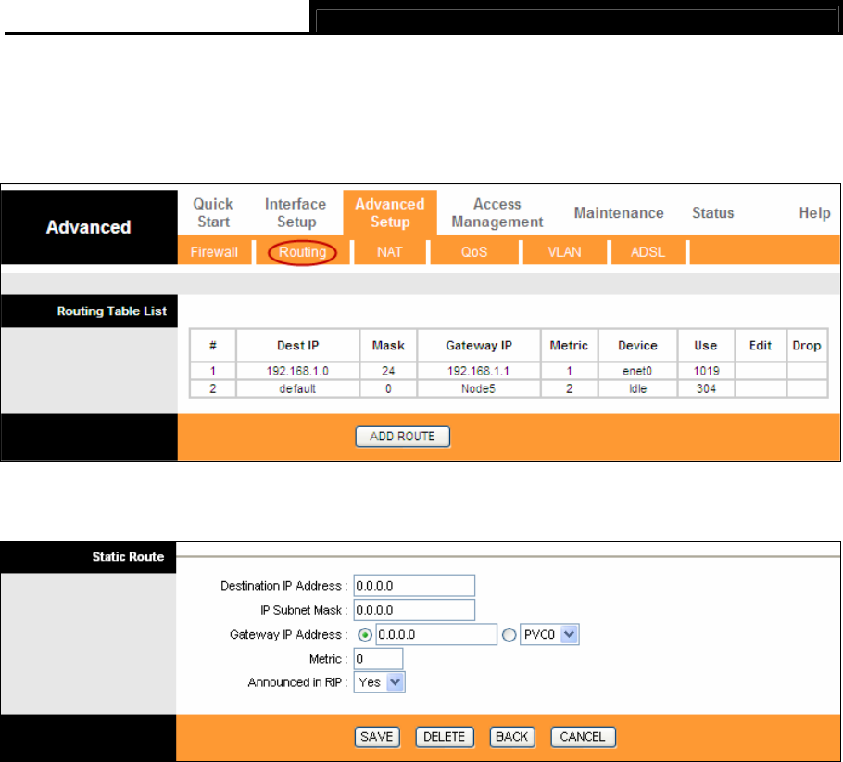The height and width of the screenshot is (762, 843).
Task: Click the CANCEL button
Action: tap(583, 737)
